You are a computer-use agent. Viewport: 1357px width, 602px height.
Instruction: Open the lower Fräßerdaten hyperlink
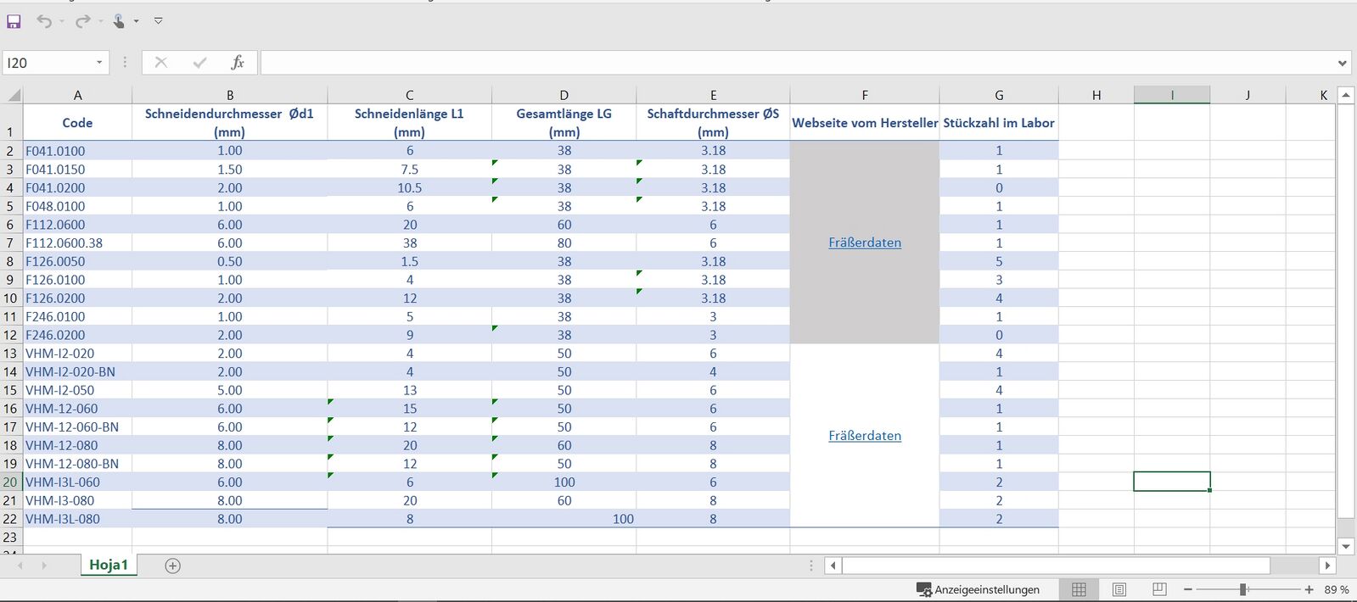click(x=864, y=436)
